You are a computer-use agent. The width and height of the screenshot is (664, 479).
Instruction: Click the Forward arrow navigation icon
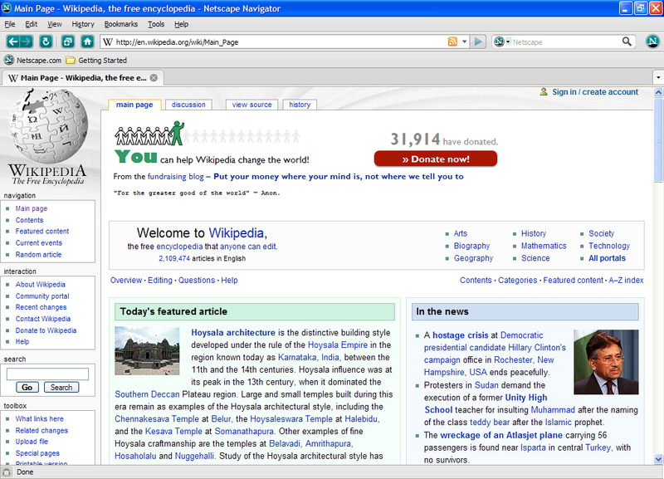pos(27,42)
